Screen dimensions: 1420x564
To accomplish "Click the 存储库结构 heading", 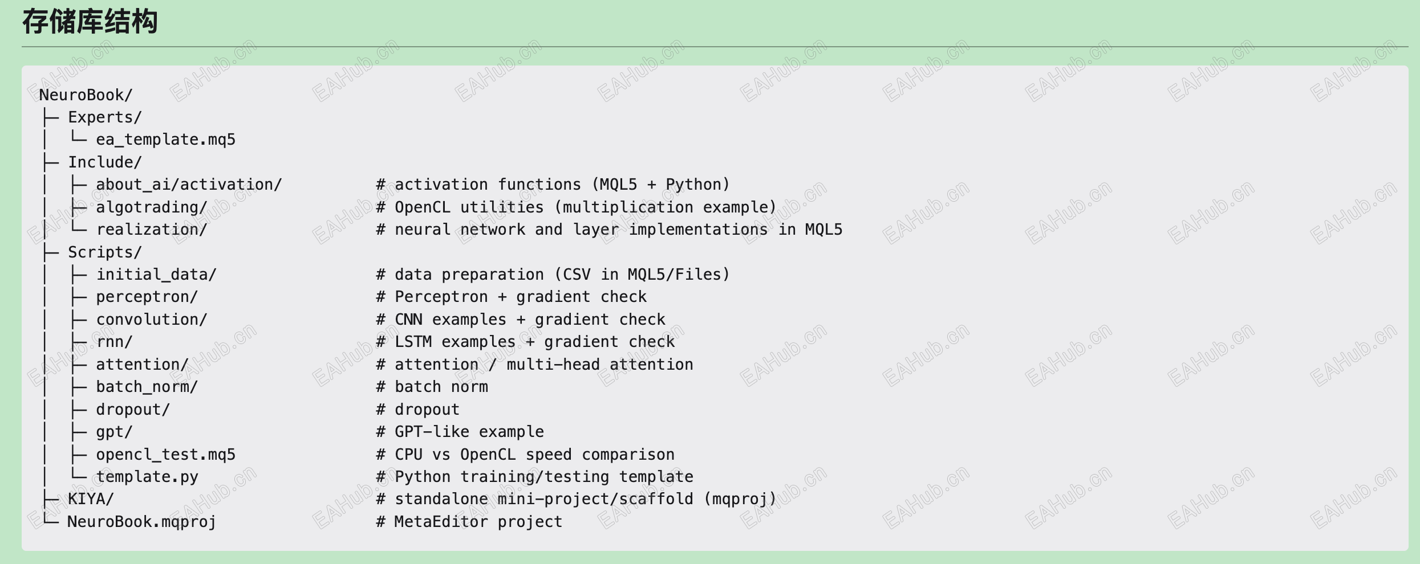I will point(90,22).
